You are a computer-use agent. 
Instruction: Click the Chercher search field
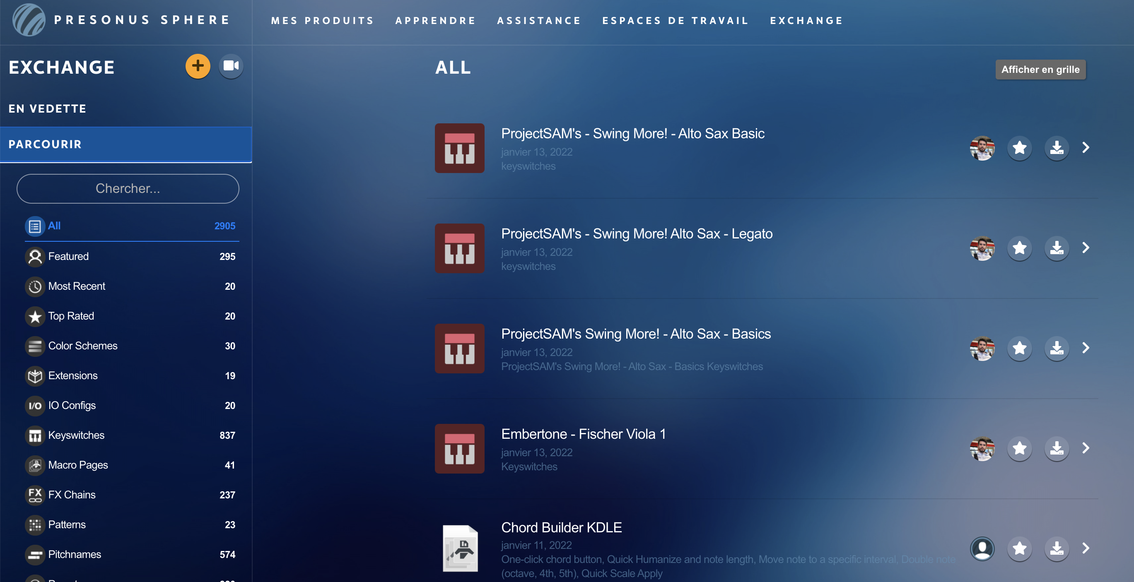tap(128, 189)
